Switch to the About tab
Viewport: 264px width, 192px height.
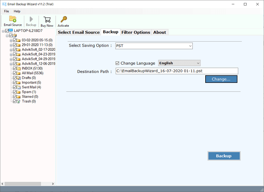click(160, 32)
